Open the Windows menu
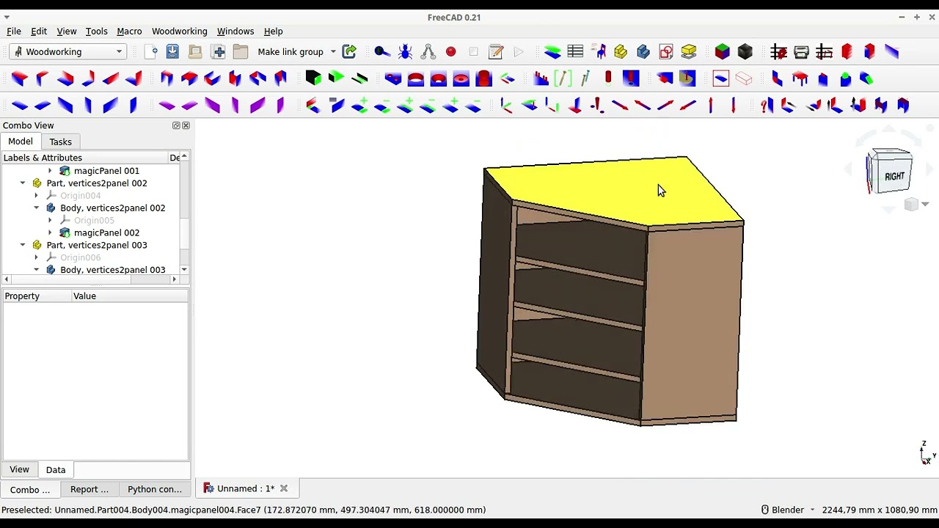This screenshot has height=528, width=939. [235, 32]
